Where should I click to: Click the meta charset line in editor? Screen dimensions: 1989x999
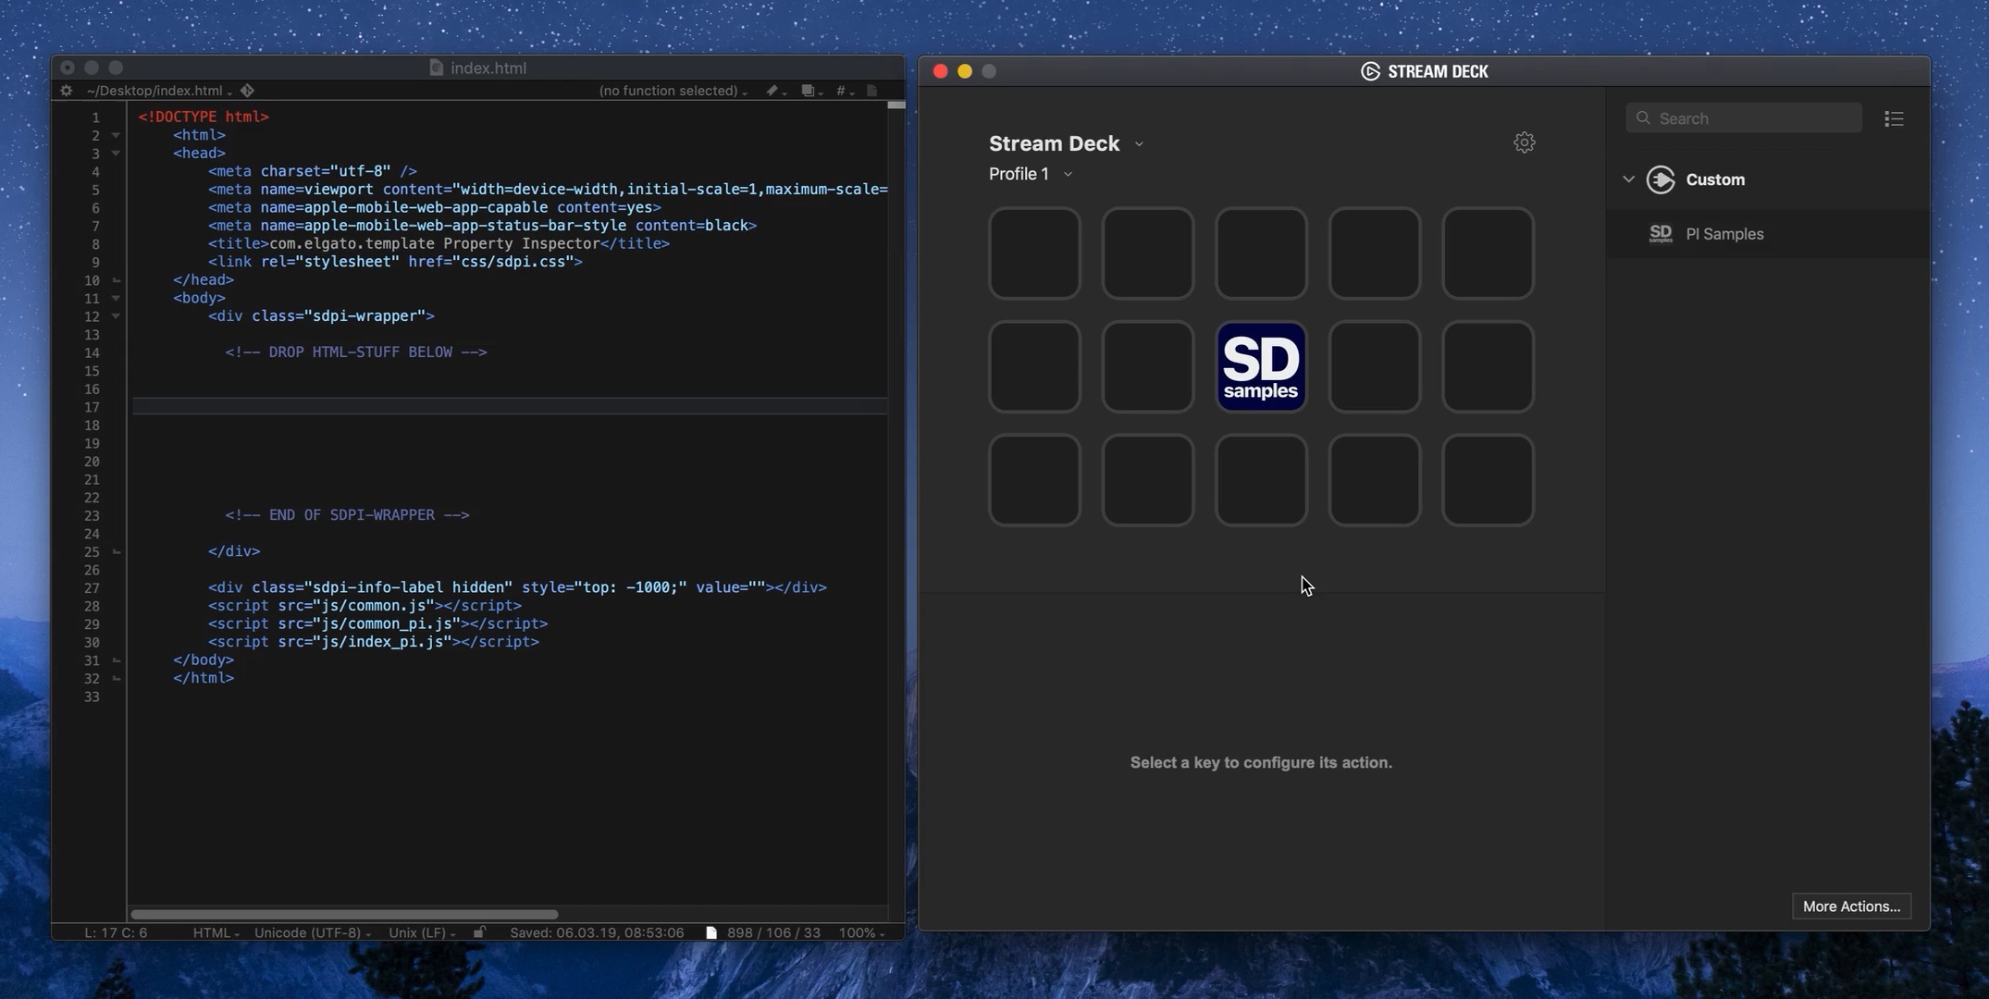(x=312, y=171)
